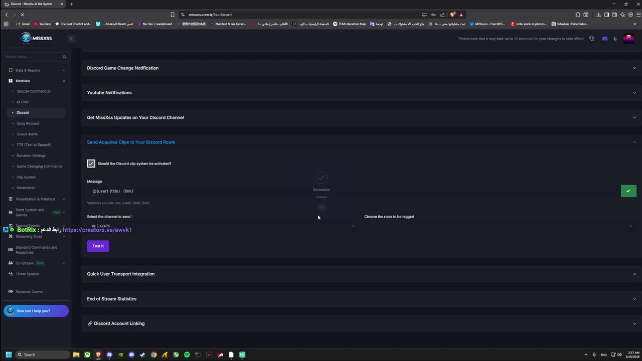The height and width of the screenshot is (361, 642).
Task: Open the Xbox app from the taskbar
Action: point(87,354)
